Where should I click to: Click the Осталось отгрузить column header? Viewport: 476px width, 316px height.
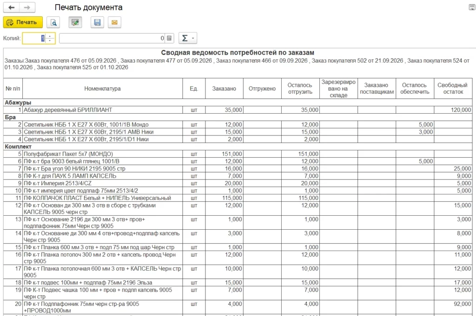[x=300, y=89]
